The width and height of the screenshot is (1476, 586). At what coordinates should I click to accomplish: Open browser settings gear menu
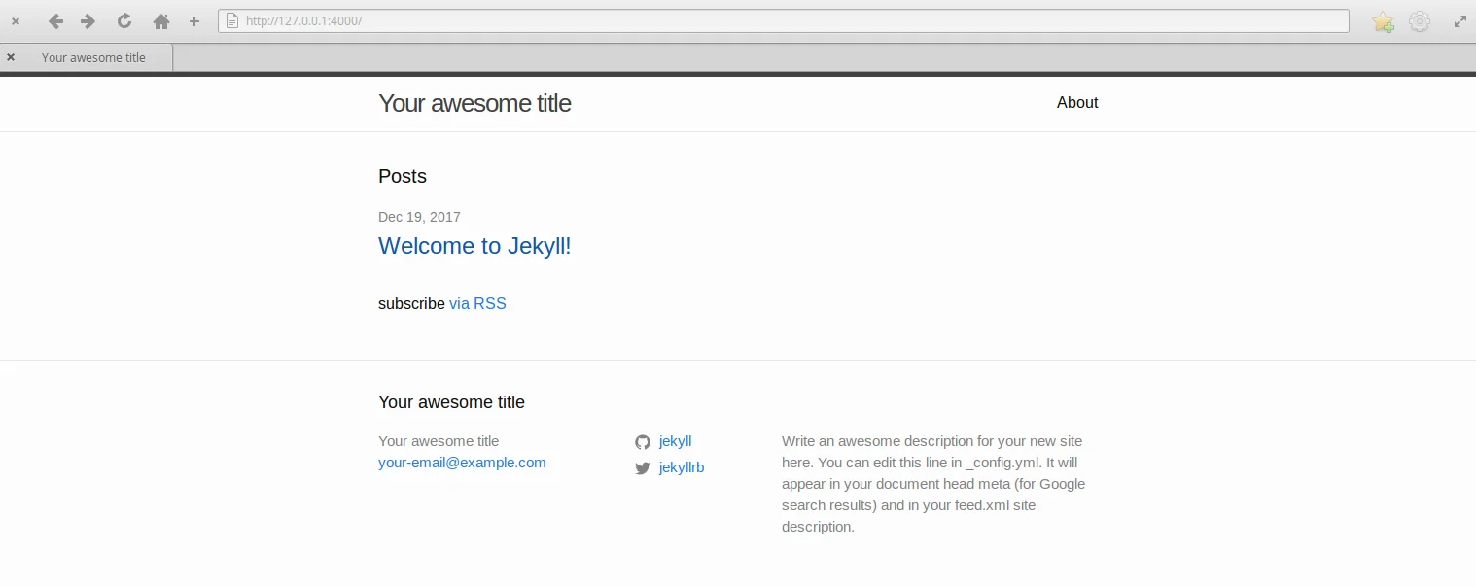1420,21
